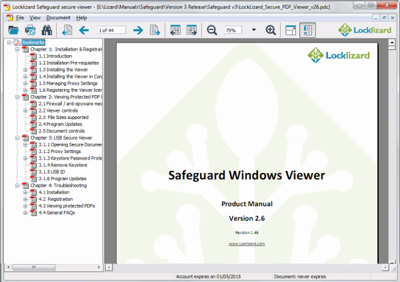Viewport: 400px width, 282px height.
Task: Collapse the Chapter 1 tree node
Action: [17, 49]
